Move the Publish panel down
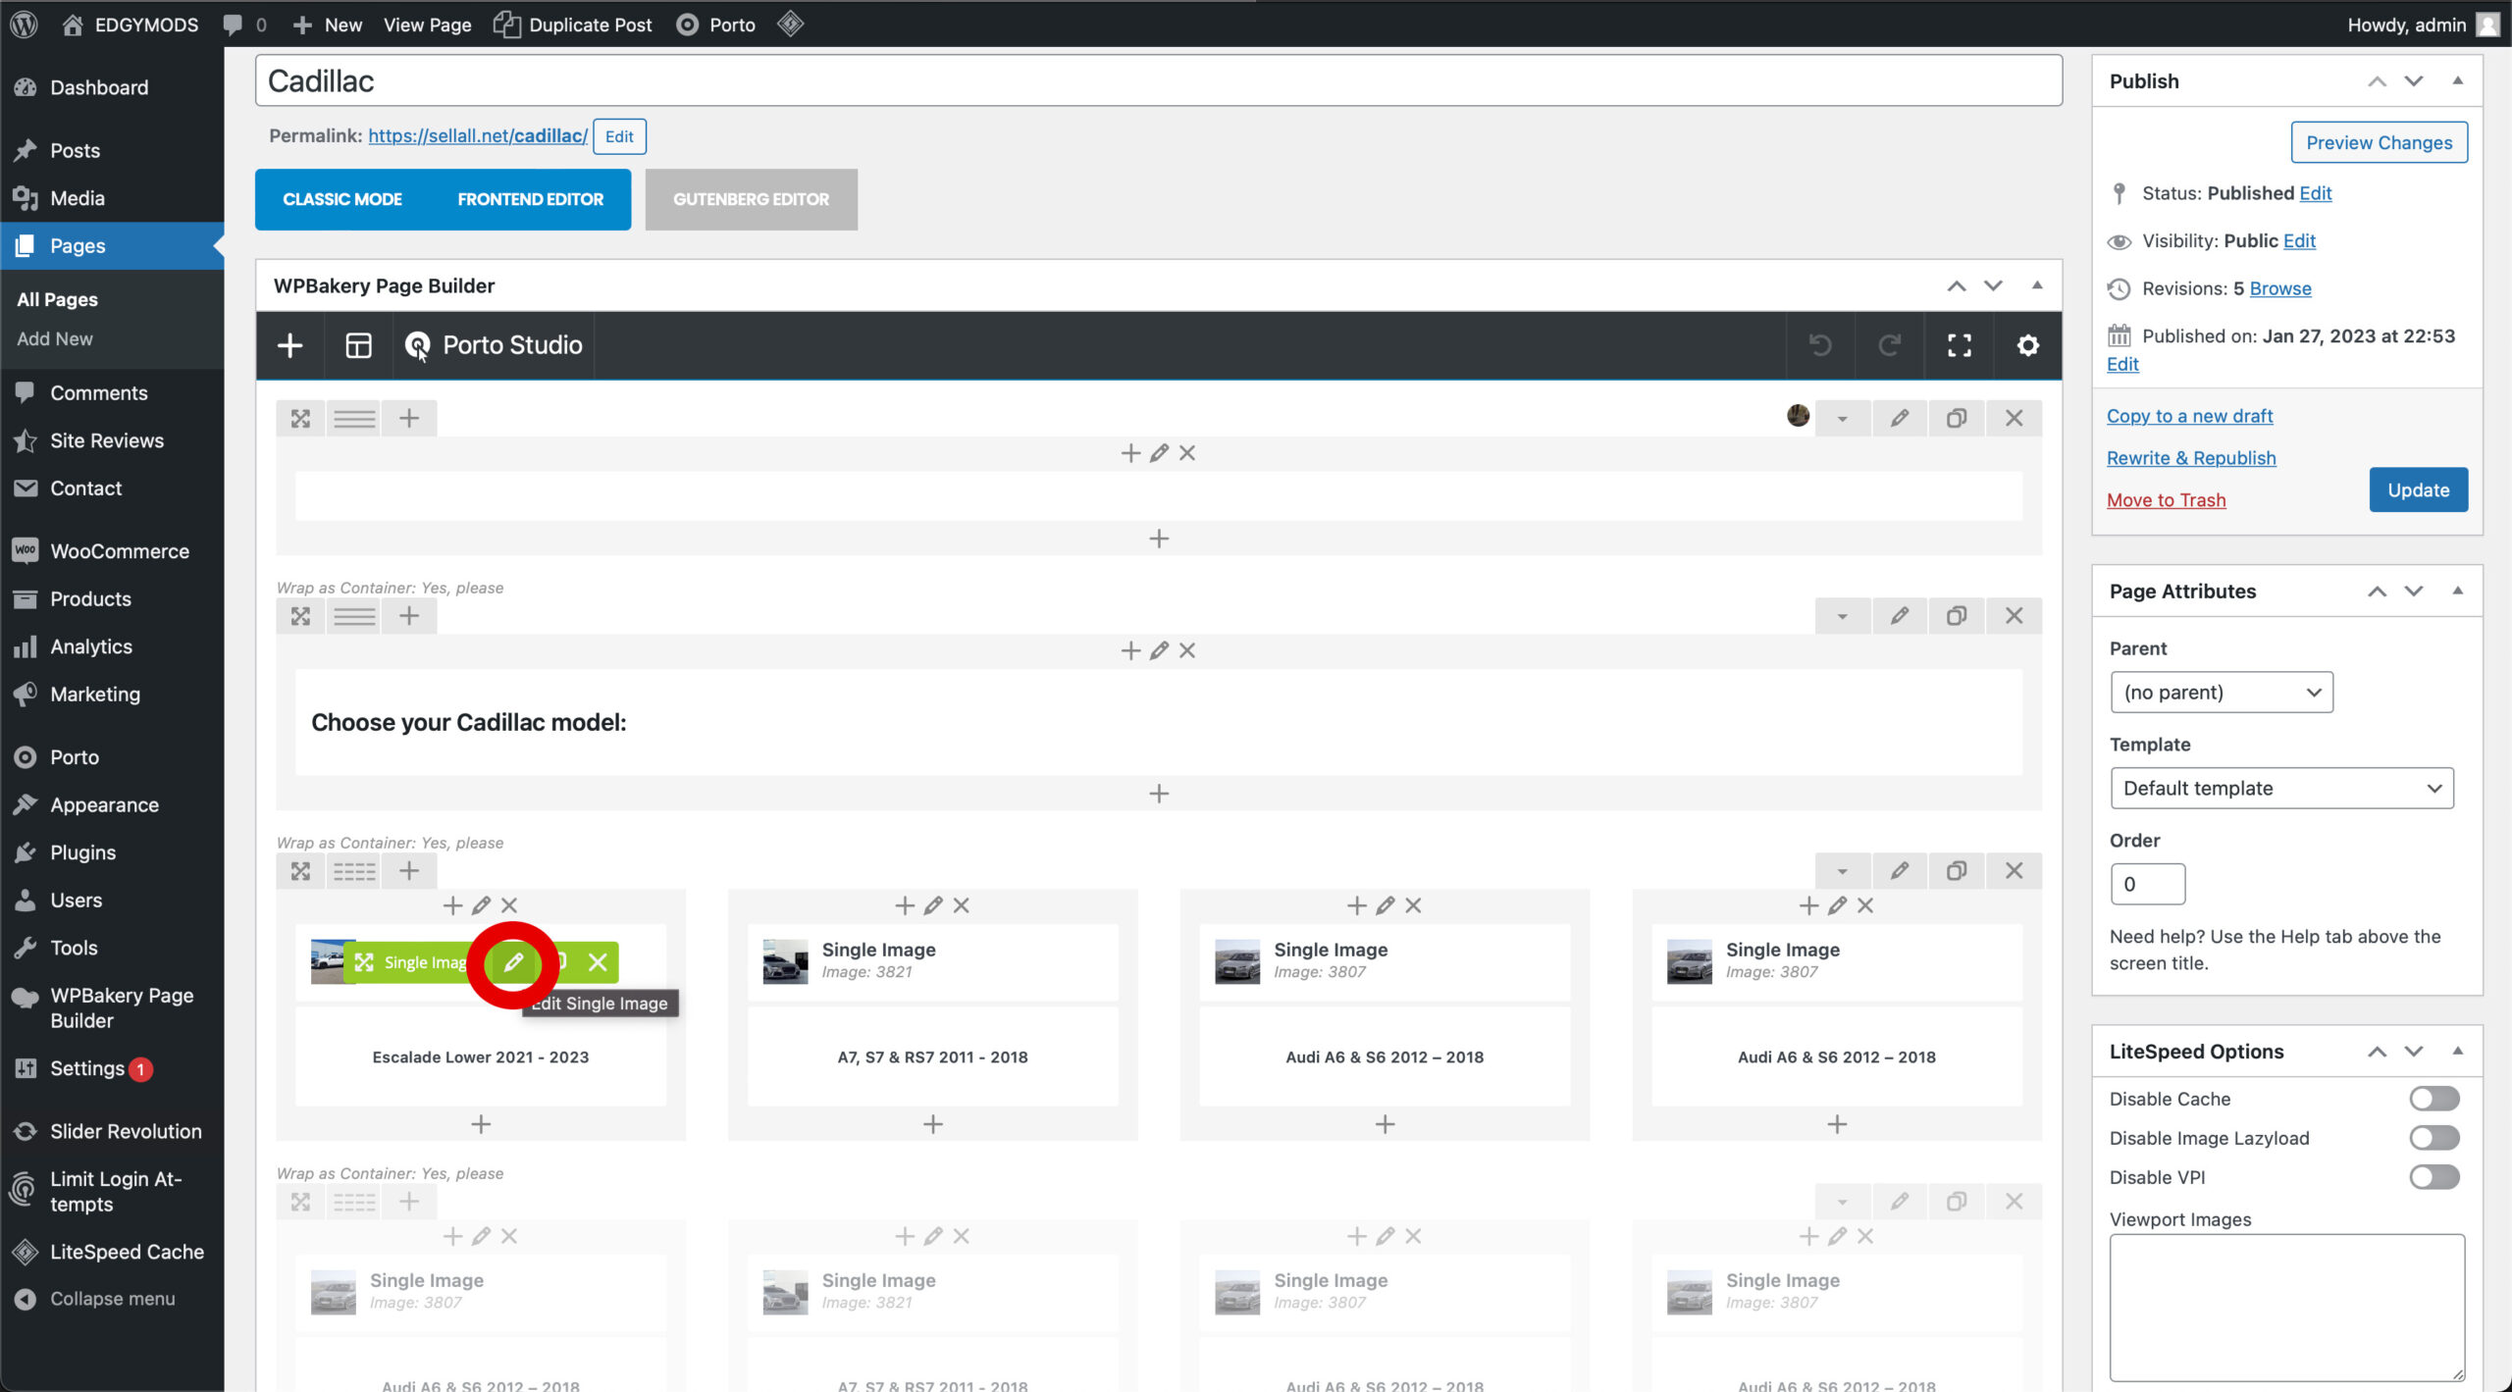Viewport: 2512px width, 1392px height. pyautogui.click(x=2414, y=80)
